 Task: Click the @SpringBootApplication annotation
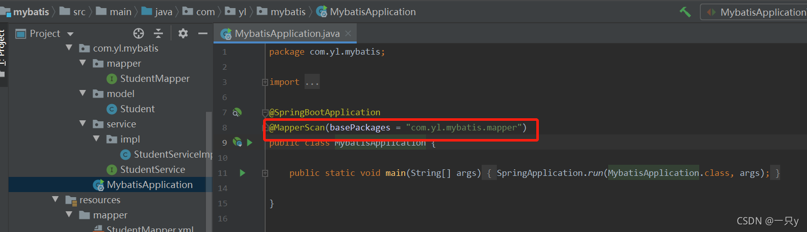(x=325, y=112)
